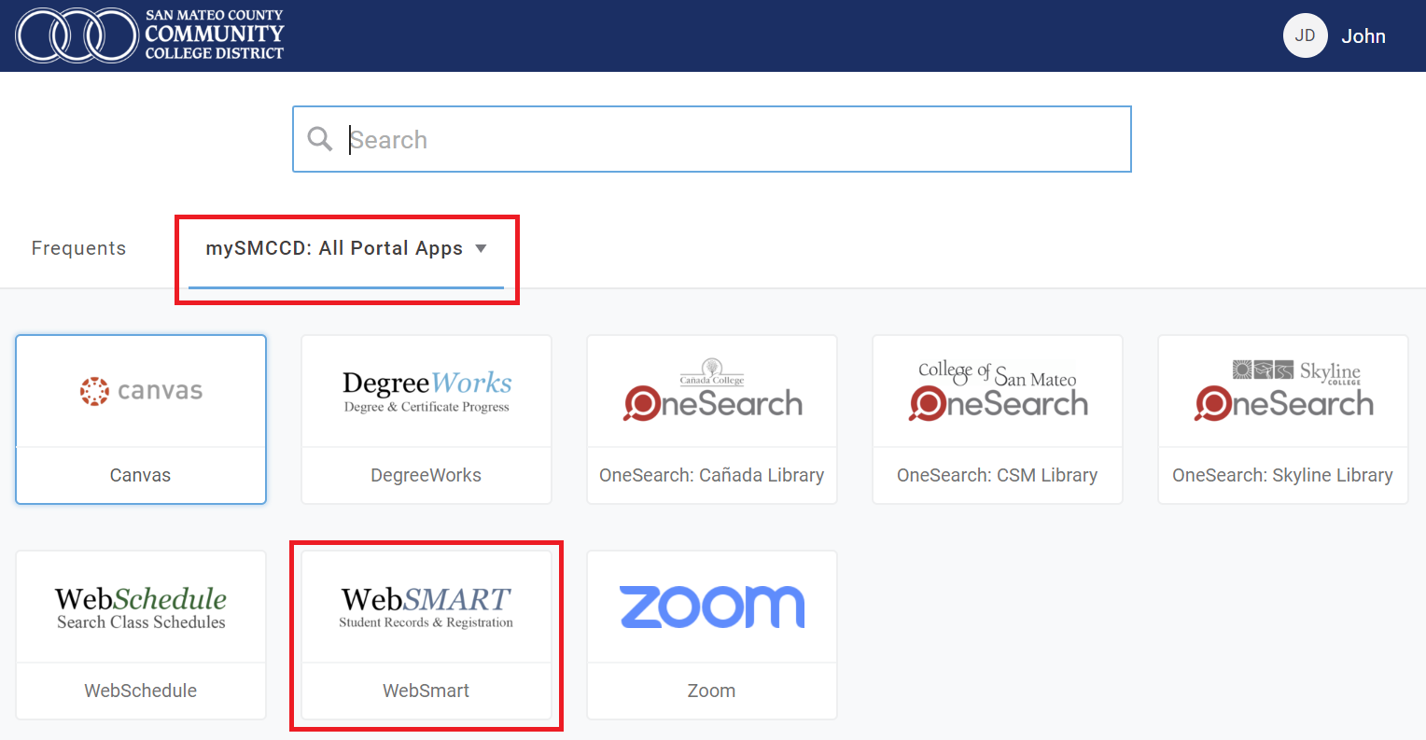The image size is (1426, 740).
Task: Click the WebSmart text label
Action: pyautogui.click(x=426, y=691)
